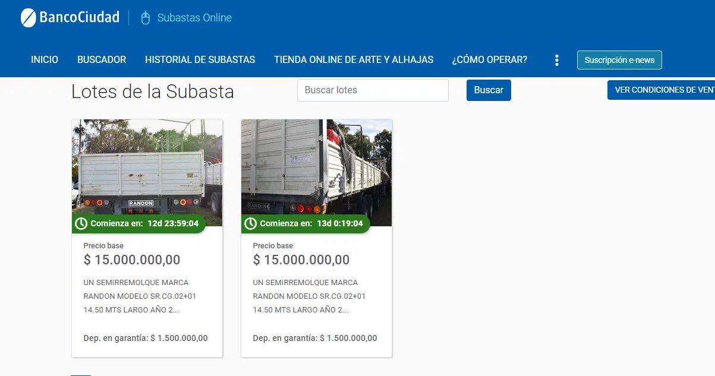The height and width of the screenshot is (376, 715).
Task: Click the clock icon on second lot countdown
Action: pos(251,224)
